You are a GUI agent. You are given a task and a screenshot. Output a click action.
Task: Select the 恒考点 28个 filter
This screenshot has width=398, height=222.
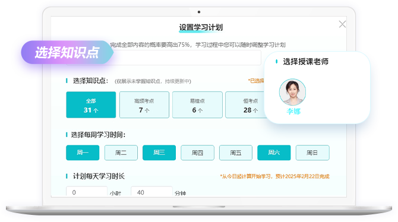245,105
